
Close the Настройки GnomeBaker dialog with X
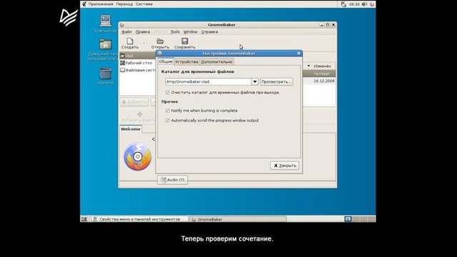coord(298,54)
